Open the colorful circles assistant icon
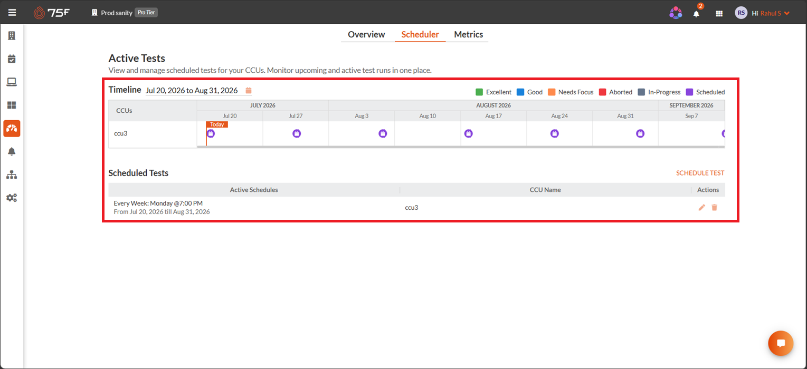This screenshot has width=807, height=369. (x=676, y=13)
